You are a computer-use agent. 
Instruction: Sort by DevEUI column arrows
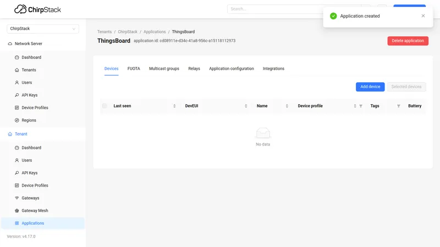pos(246,106)
